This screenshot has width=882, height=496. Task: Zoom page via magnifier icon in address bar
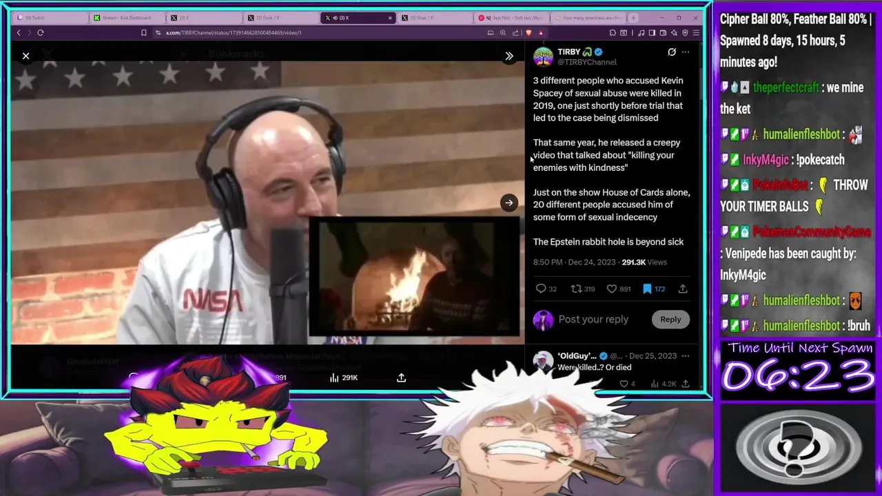tap(503, 32)
